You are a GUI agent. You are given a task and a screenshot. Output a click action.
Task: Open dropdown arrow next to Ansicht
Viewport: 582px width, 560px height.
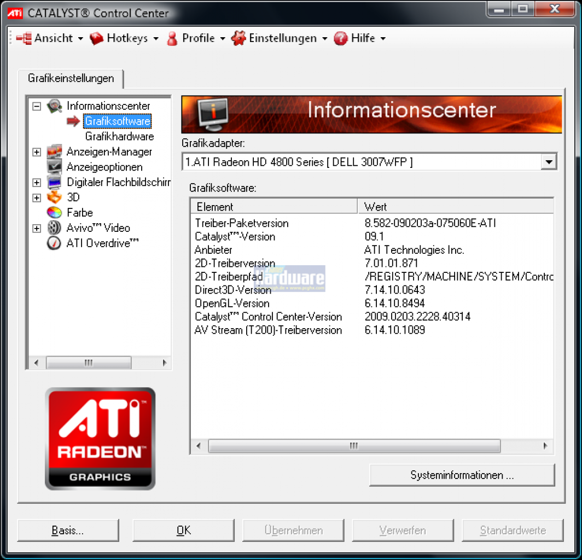(x=80, y=39)
